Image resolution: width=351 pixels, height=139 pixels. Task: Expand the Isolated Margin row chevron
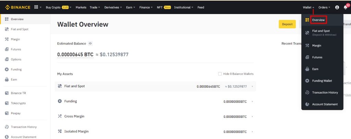252,131
